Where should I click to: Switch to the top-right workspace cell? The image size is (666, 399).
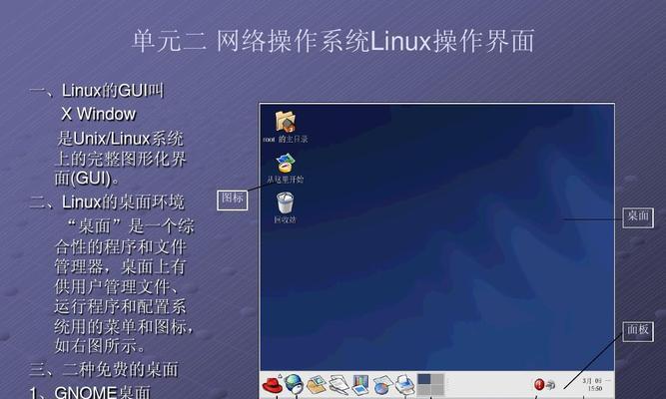pos(437,379)
